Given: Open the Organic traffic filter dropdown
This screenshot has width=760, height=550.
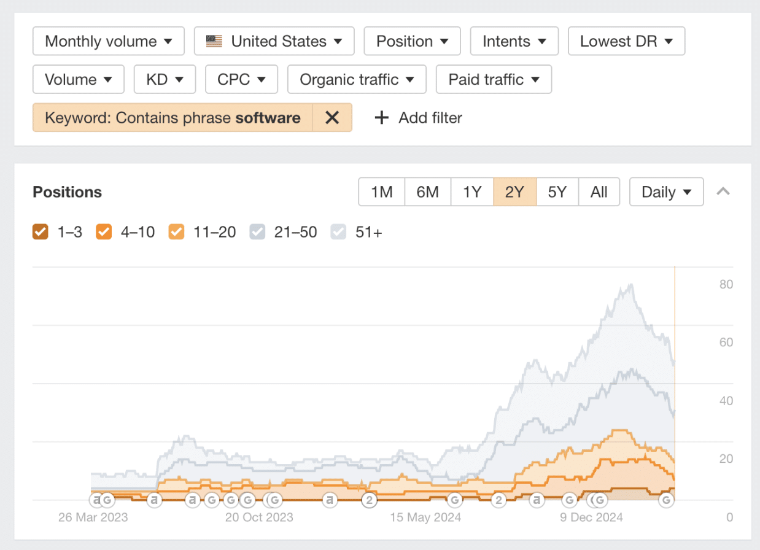Looking at the screenshot, I should pos(356,80).
